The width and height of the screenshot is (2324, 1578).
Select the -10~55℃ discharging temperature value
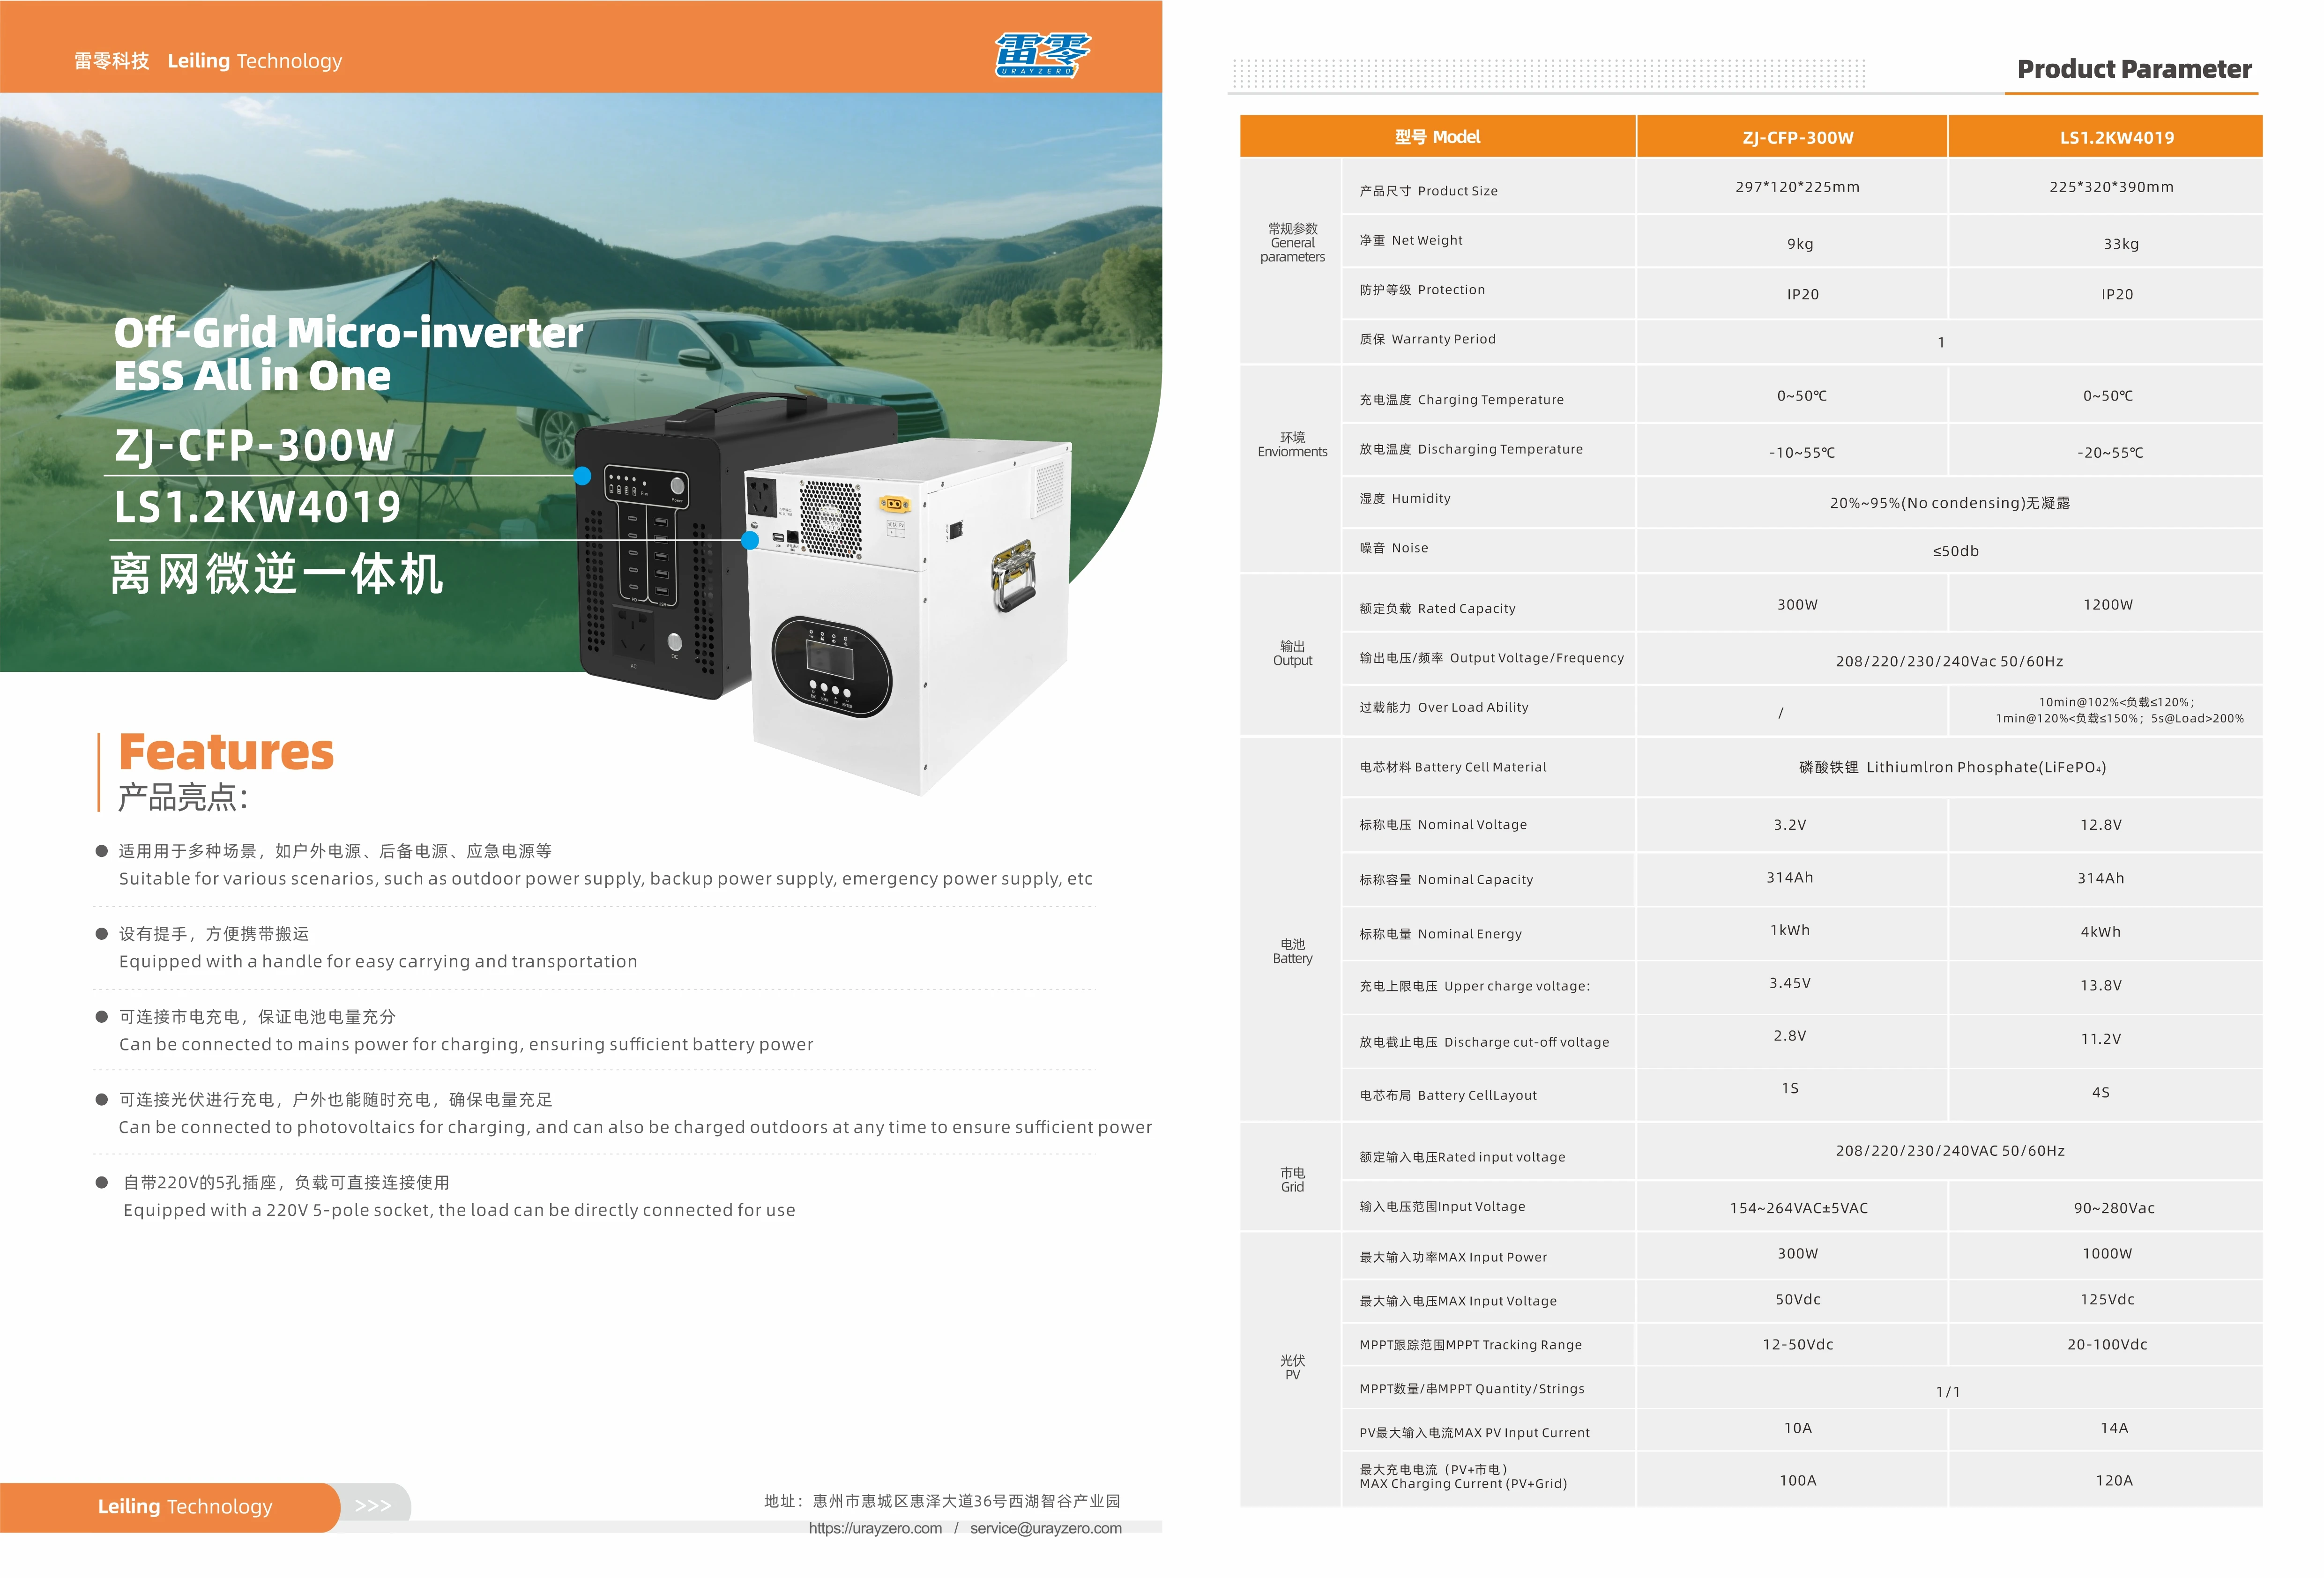pos(1801,452)
